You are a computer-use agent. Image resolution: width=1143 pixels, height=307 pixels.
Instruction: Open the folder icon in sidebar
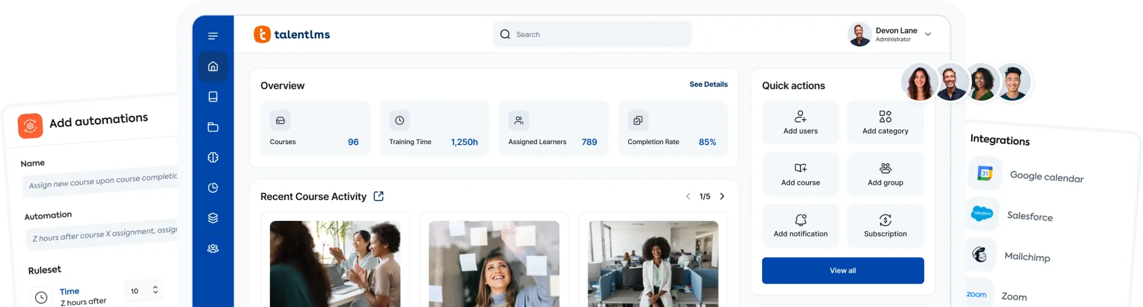tap(213, 127)
